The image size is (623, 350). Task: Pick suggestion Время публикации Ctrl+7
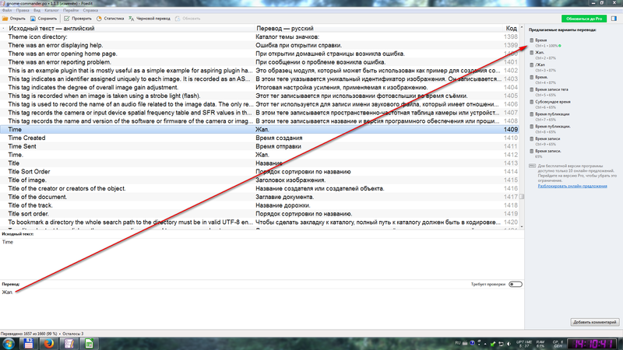click(x=550, y=116)
